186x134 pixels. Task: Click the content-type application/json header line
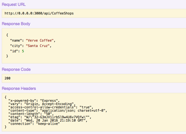58,111
